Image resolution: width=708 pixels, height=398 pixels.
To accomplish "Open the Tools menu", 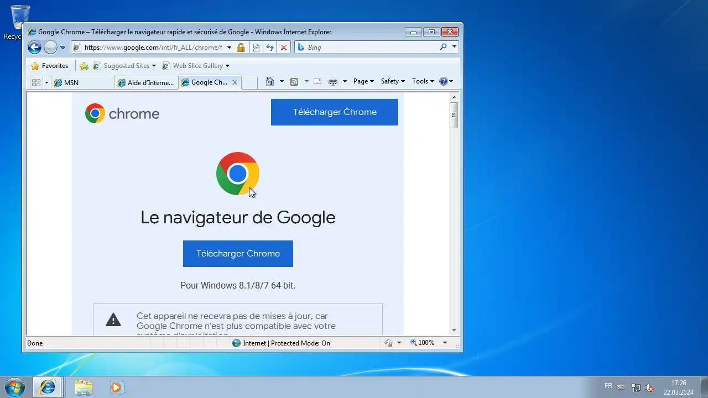I will point(423,81).
